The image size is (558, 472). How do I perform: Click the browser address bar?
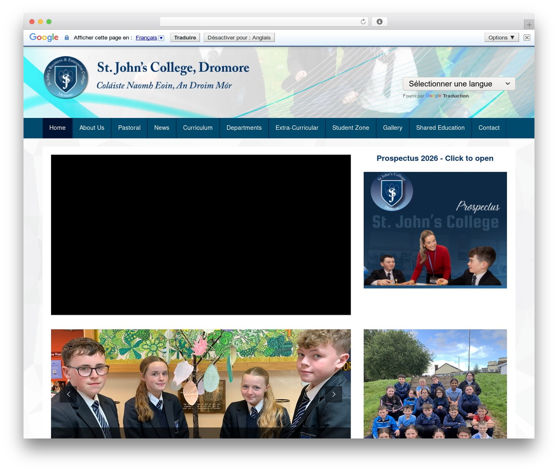tap(264, 22)
